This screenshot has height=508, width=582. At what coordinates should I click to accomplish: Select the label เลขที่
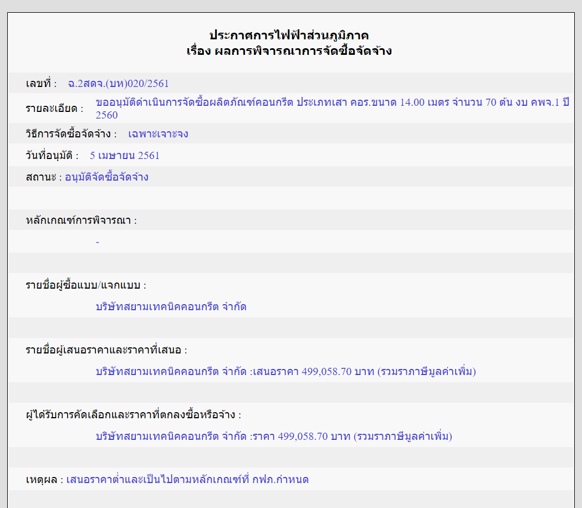pyautogui.click(x=41, y=84)
